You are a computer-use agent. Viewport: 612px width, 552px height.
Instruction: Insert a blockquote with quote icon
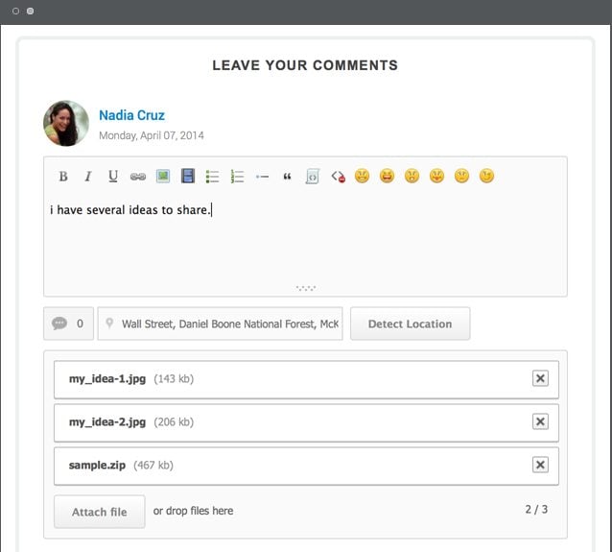[287, 177]
